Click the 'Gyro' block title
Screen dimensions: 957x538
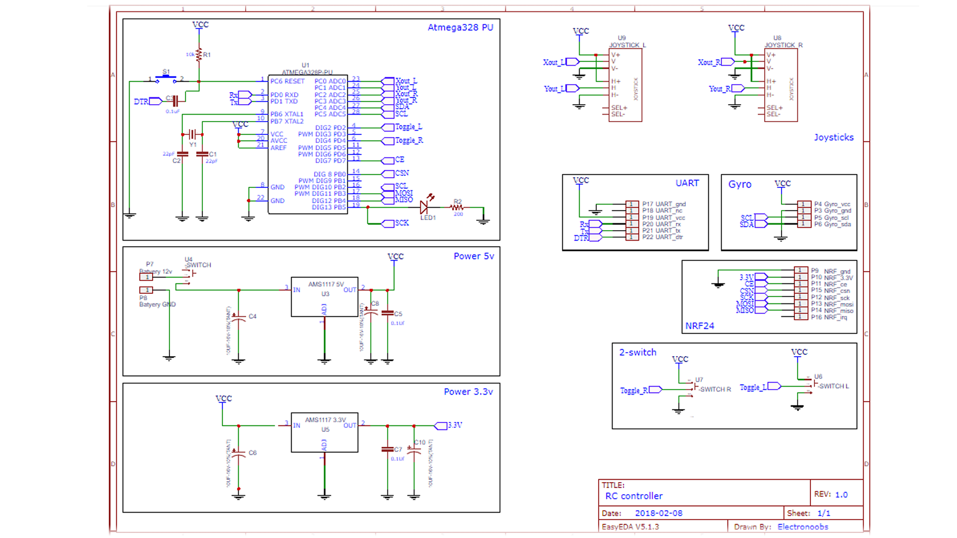click(x=740, y=184)
